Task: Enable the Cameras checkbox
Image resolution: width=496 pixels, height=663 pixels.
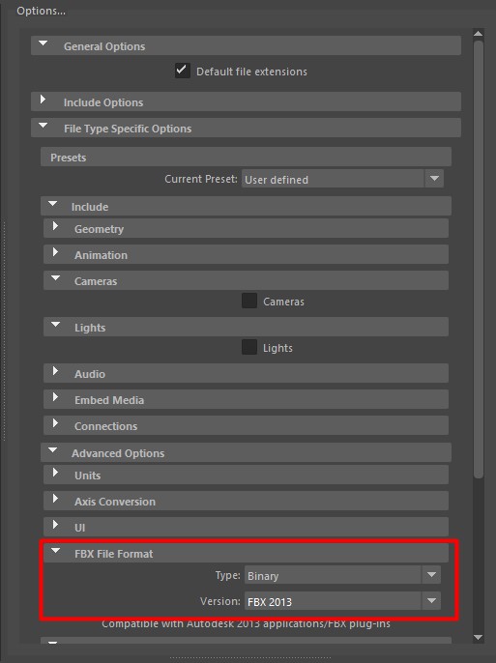Action: tap(249, 301)
